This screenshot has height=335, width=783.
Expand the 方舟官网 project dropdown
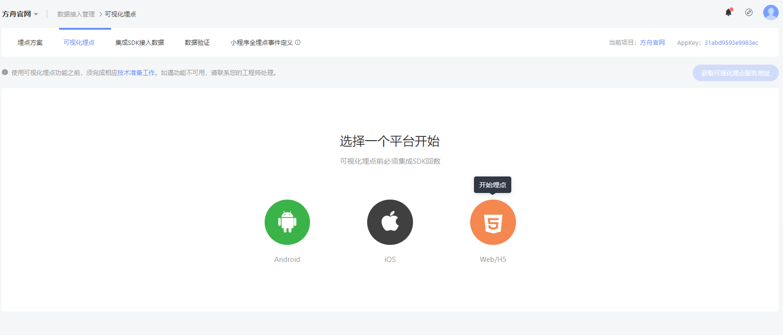[20, 14]
